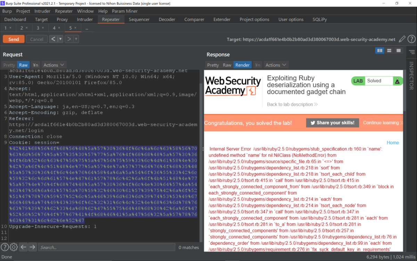This screenshot has height=261, width=417.
Task: Switch to side-by-side split layout icon
Action: [380, 51]
